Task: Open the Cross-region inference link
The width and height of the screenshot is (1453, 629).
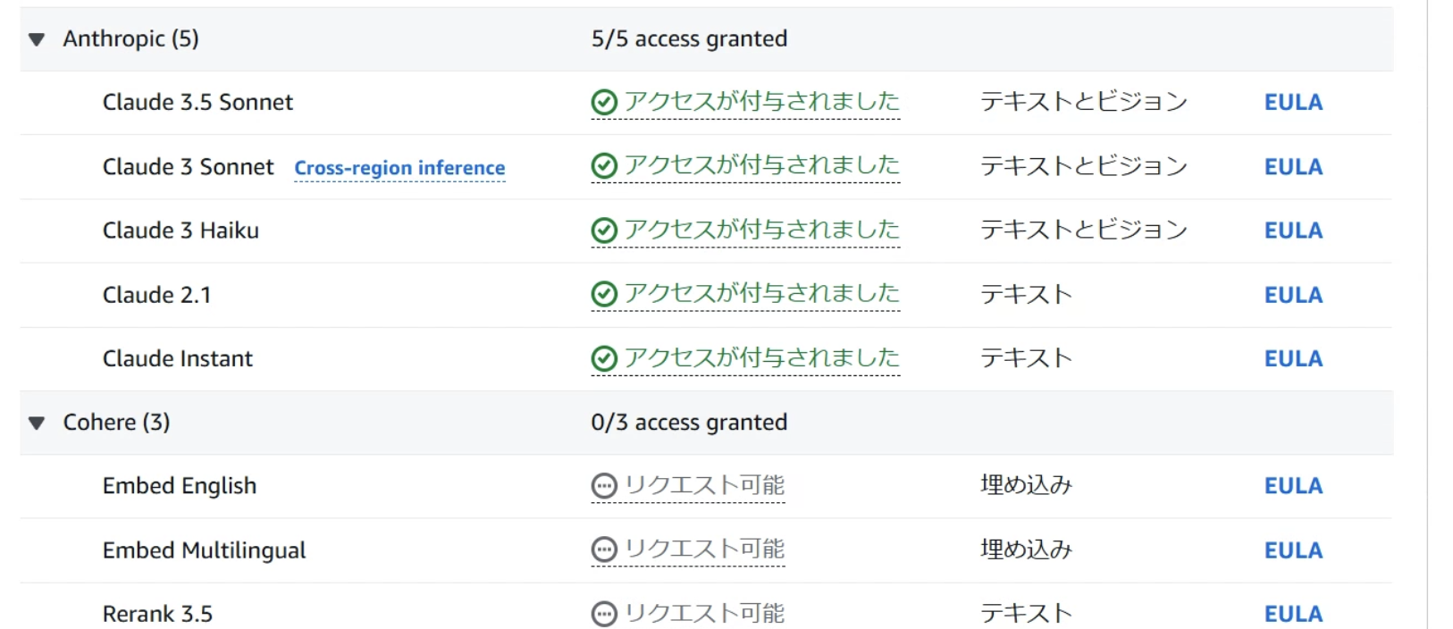Action: (399, 168)
